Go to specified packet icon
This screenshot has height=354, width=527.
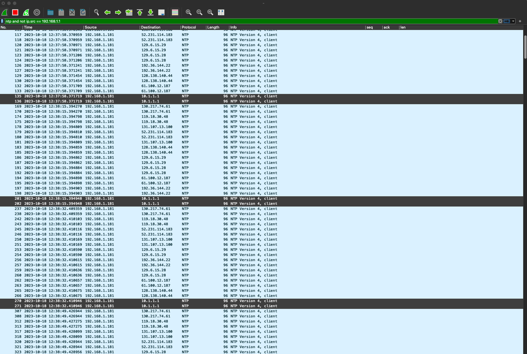129,12
